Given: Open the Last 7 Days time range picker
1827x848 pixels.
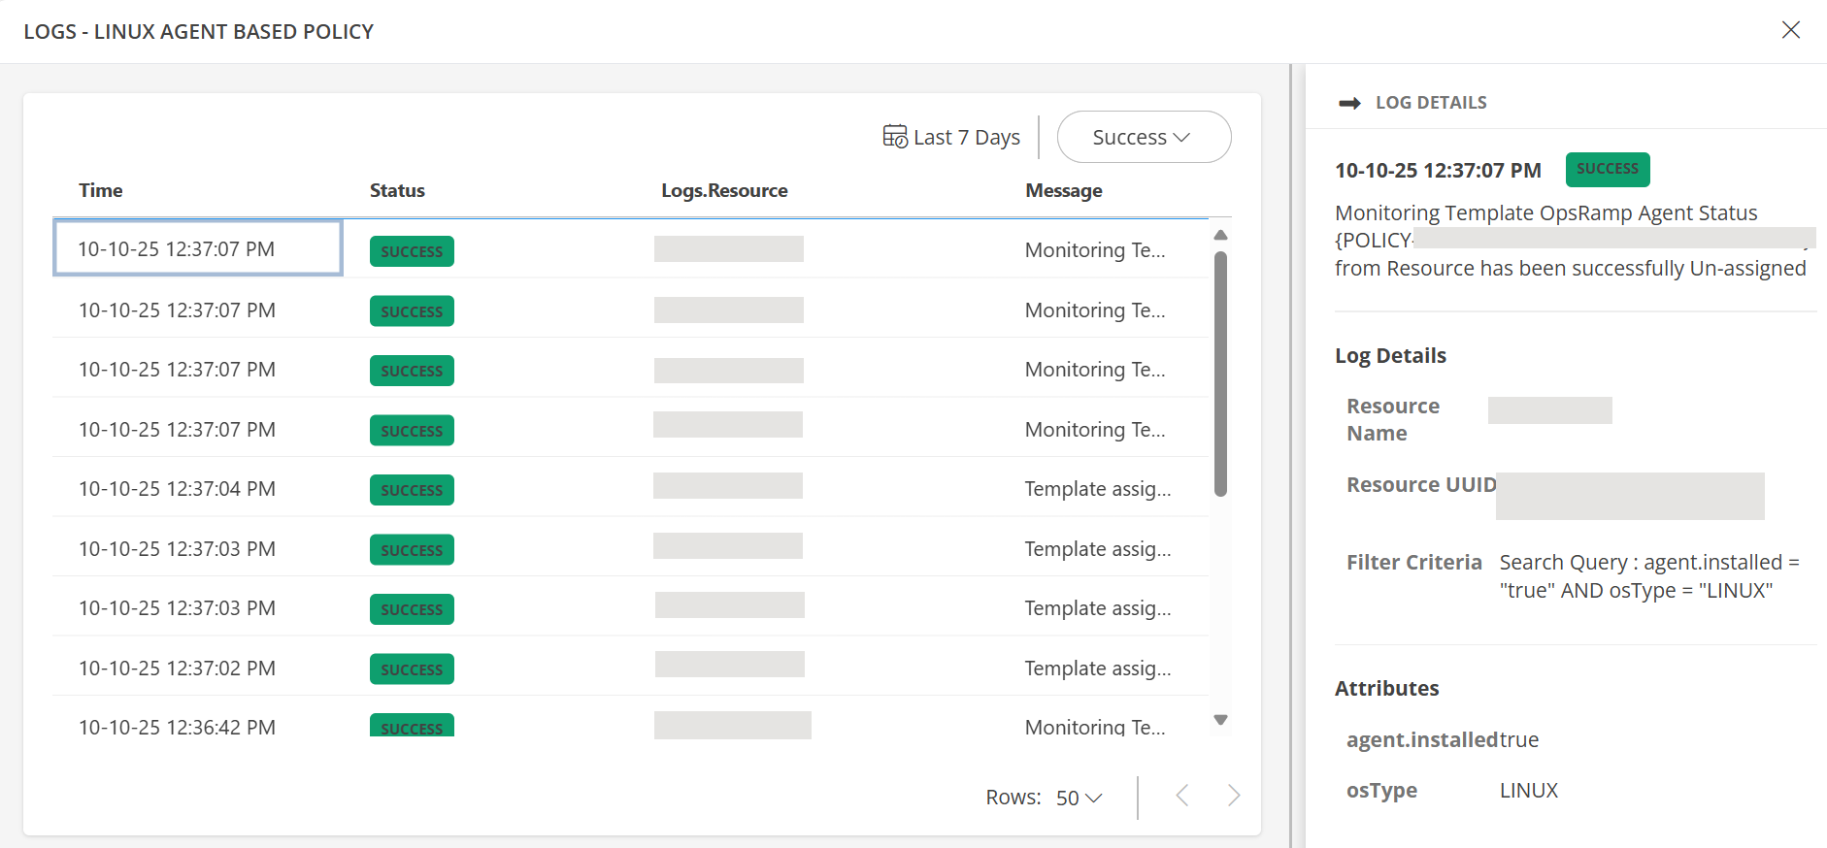Looking at the screenshot, I should click(965, 138).
